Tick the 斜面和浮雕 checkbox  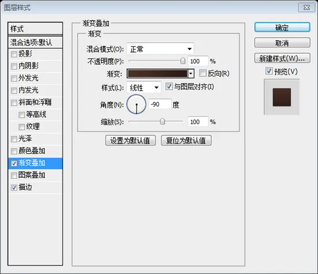tap(14, 103)
